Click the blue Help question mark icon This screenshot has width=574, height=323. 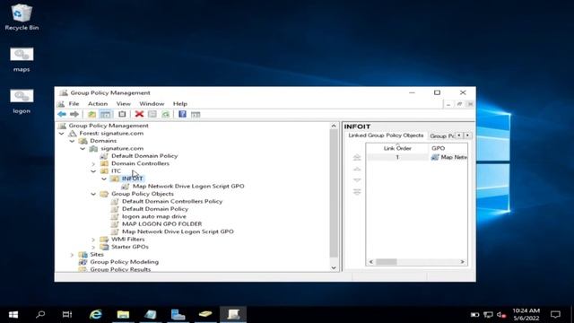[x=182, y=114]
